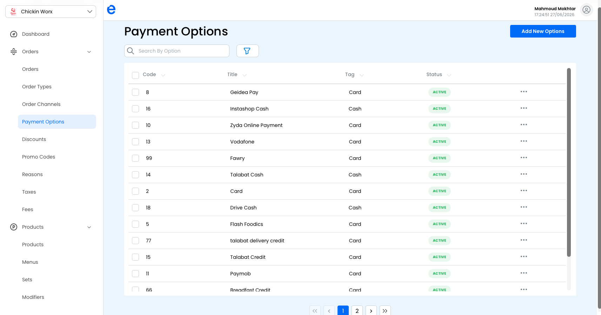
Task: Open the Reasons sidebar link
Action: [32, 174]
